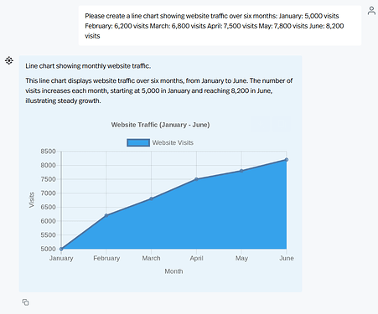
Task: Select the May data point on chart
Action: point(241,171)
